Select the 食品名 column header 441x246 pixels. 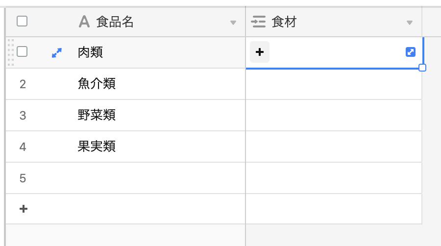pyautogui.click(x=147, y=22)
